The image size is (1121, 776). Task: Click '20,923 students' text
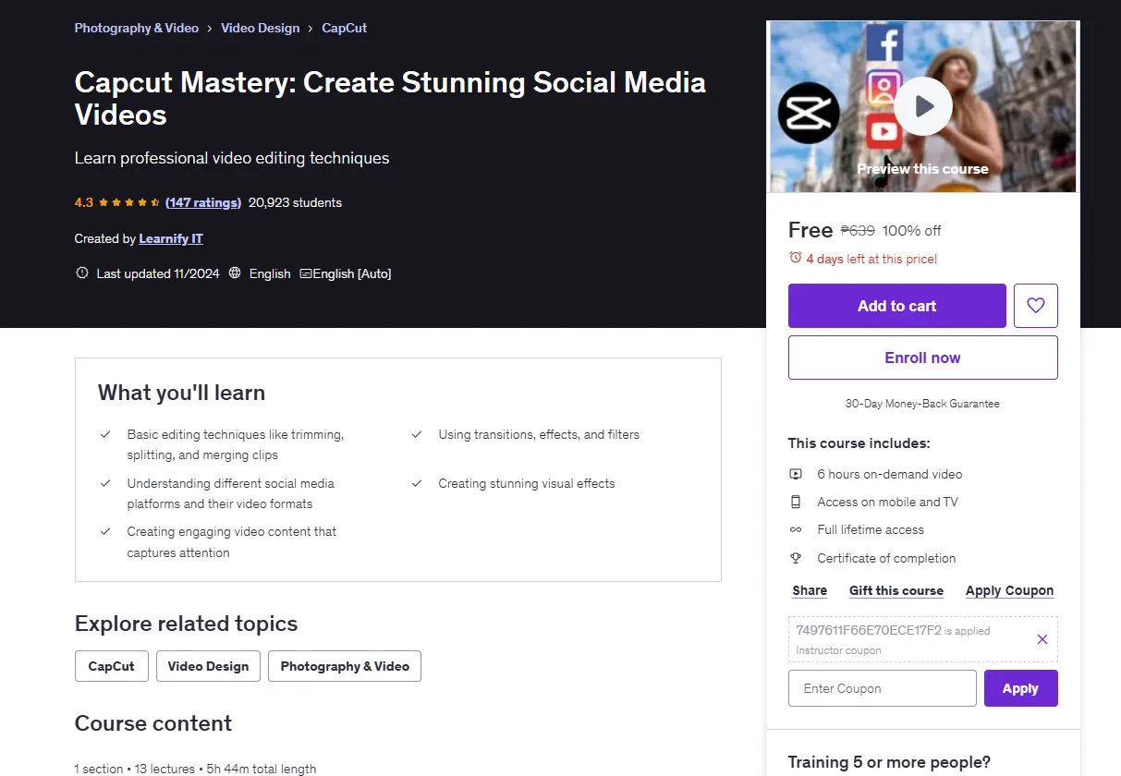295,202
